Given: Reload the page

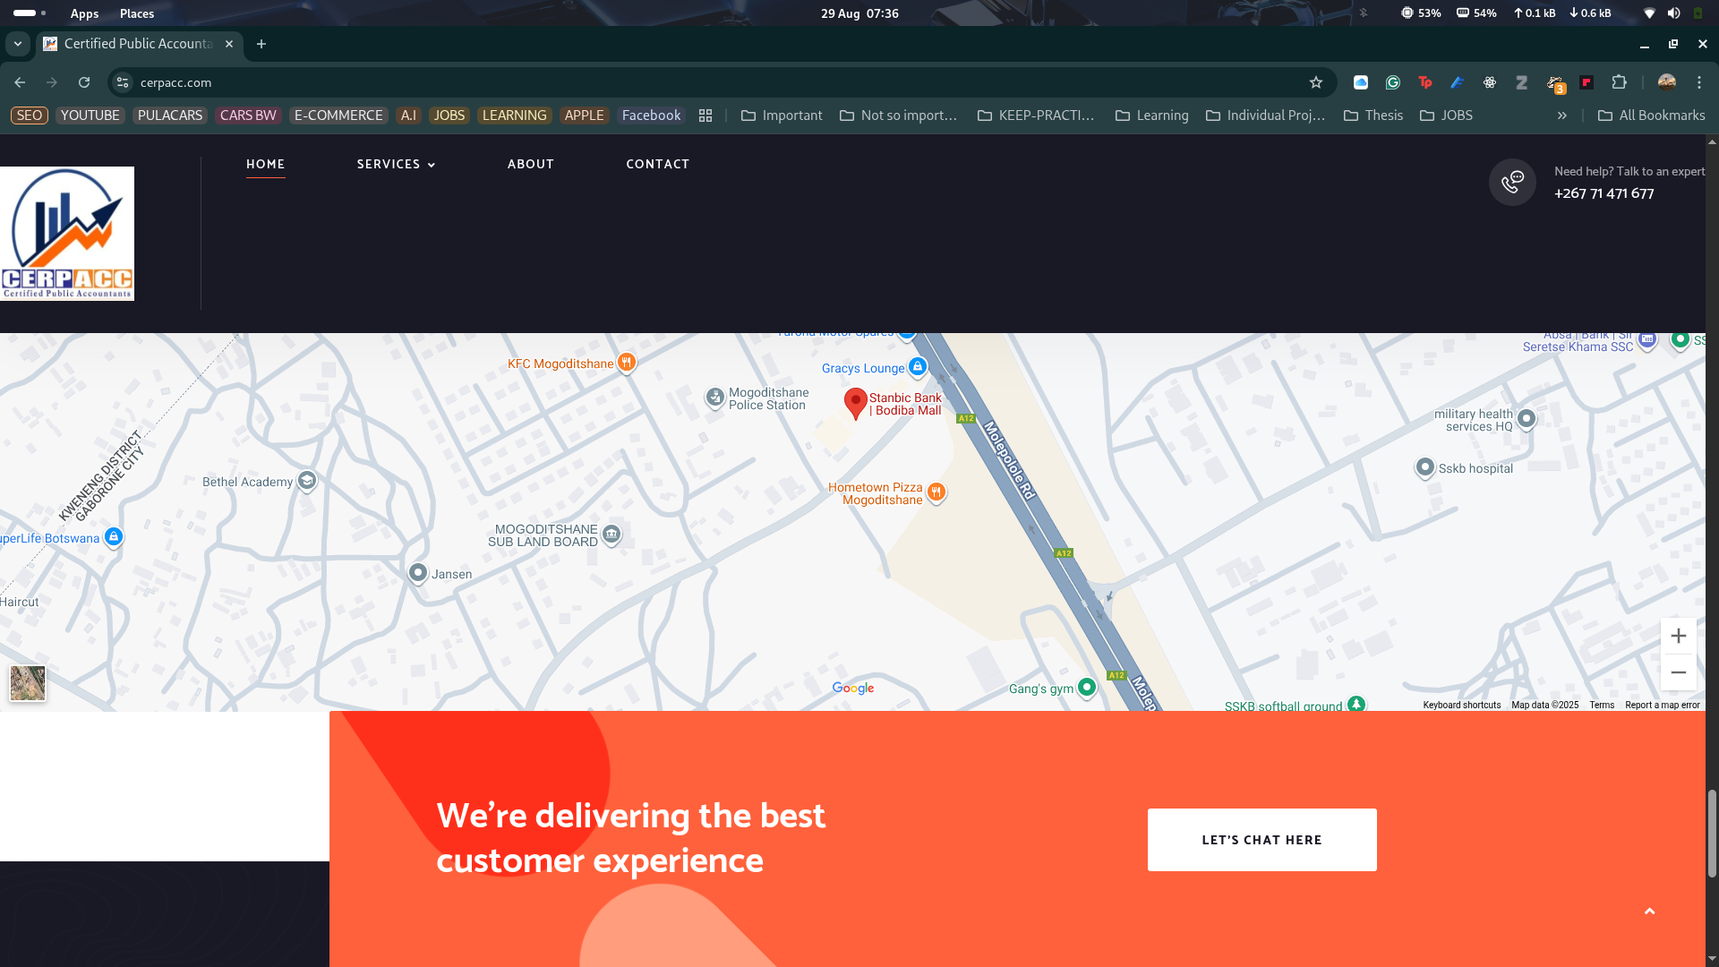Looking at the screenshot, I should click(84, 82).
